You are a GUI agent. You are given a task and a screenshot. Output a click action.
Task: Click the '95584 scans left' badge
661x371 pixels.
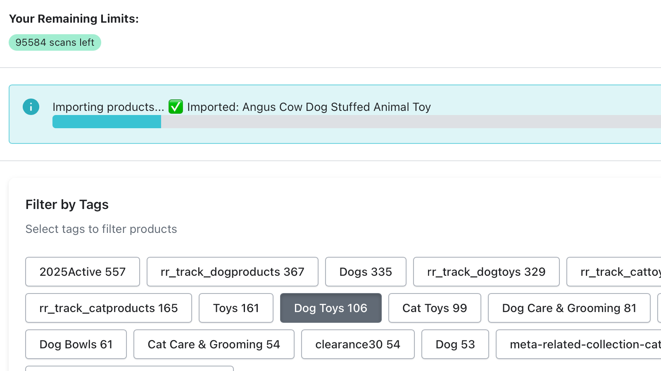(x=55, y=42)
